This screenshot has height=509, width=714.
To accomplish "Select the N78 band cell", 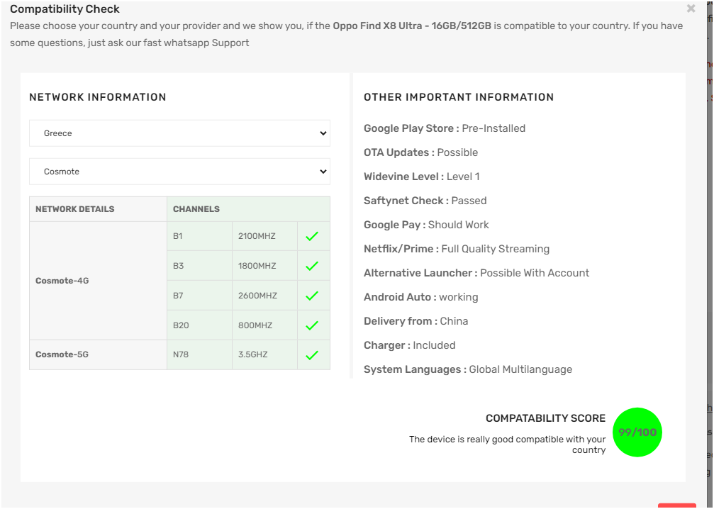I will click(199, 355).
